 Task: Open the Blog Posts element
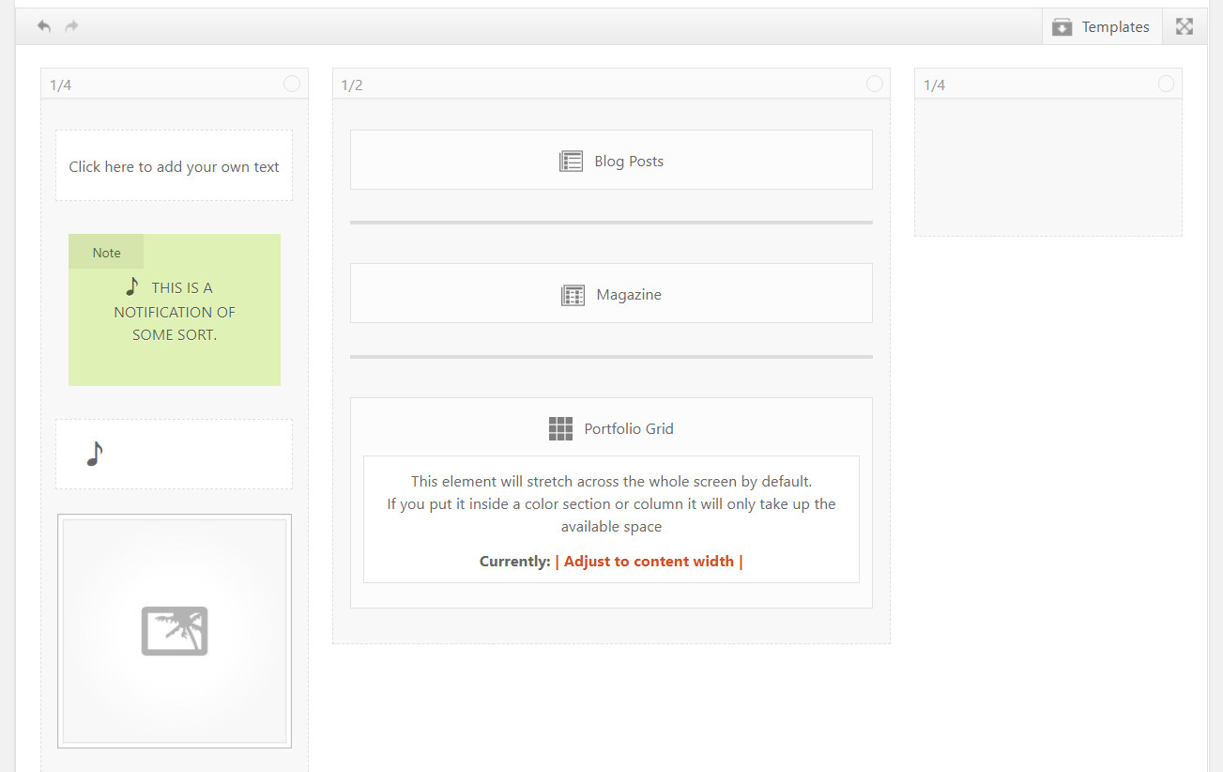[x=611, y=160]
